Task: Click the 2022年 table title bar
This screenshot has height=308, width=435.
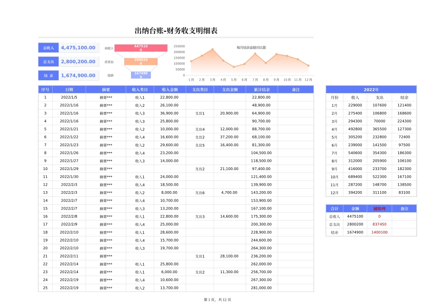Action: (x=371, y=89)
